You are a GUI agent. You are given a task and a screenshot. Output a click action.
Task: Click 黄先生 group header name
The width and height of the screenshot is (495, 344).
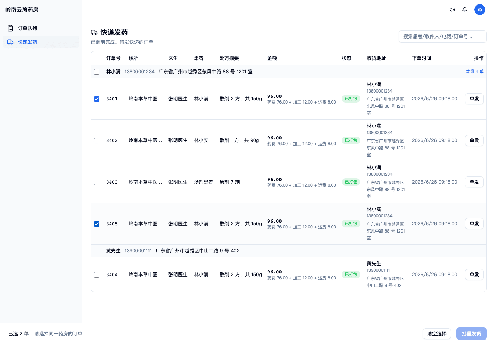point(113,251)
